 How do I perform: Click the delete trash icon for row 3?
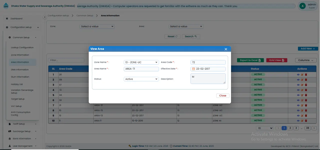coord(306,85)
